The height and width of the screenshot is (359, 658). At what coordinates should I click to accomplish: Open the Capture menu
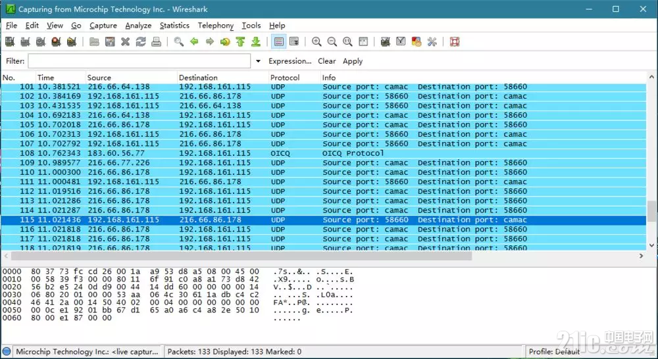click(x=103, y=26)
